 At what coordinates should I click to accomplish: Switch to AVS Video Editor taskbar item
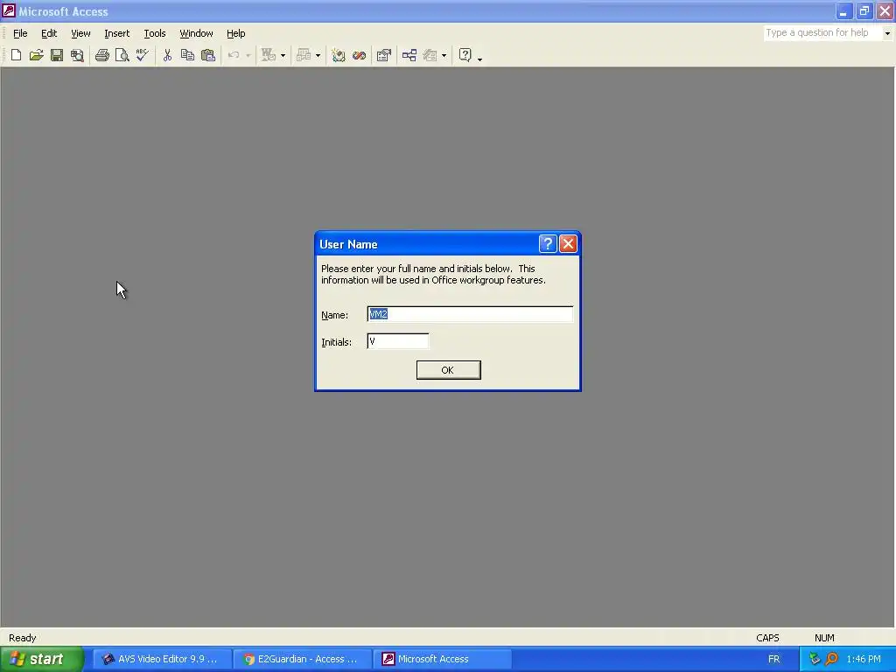pyautogui.click(x=162, y=659)
